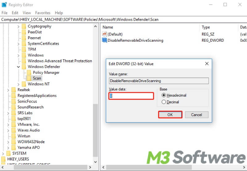
Task: Expand the Cryptography key
Action: coord(19,27)
